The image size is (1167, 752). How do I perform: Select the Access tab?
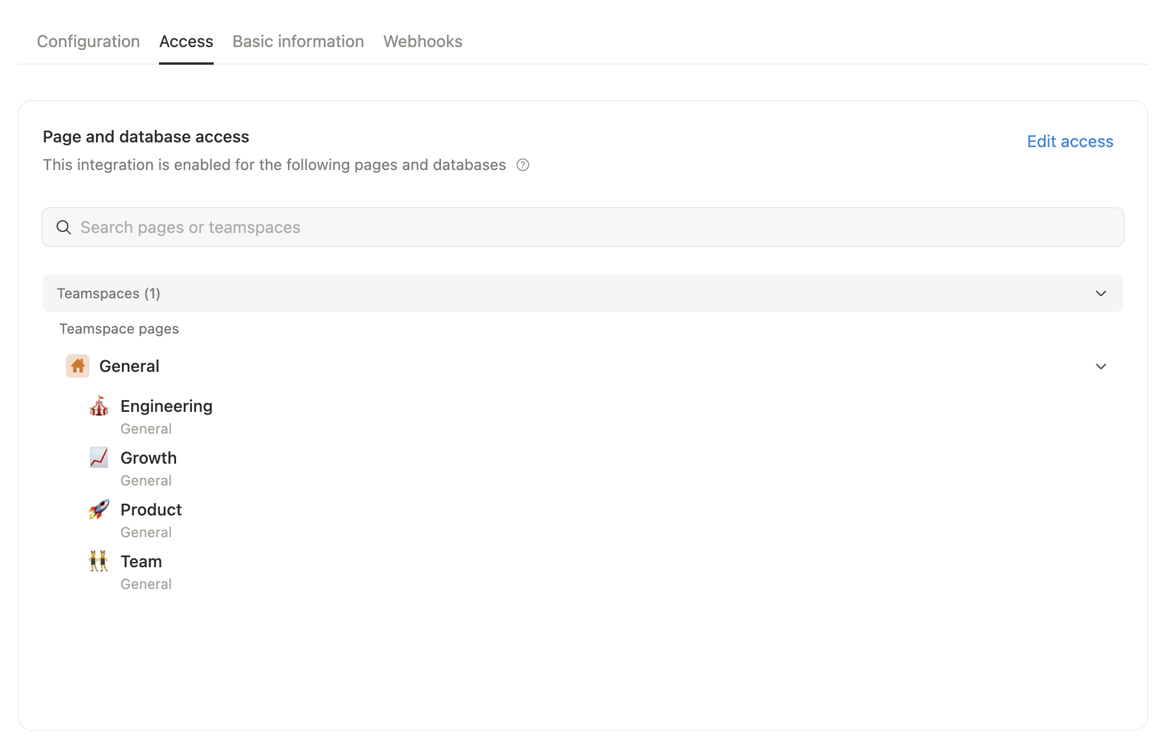pos(186,41)
